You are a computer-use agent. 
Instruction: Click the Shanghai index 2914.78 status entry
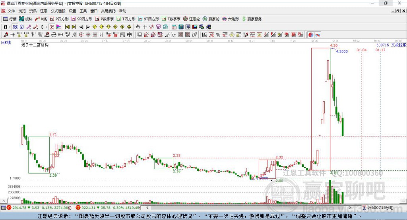click(x=39, y=208)
